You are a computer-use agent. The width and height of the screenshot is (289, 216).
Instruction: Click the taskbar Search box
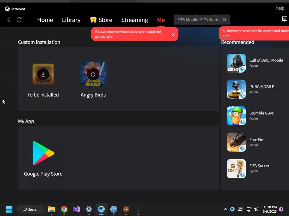(x=30, y=209)
